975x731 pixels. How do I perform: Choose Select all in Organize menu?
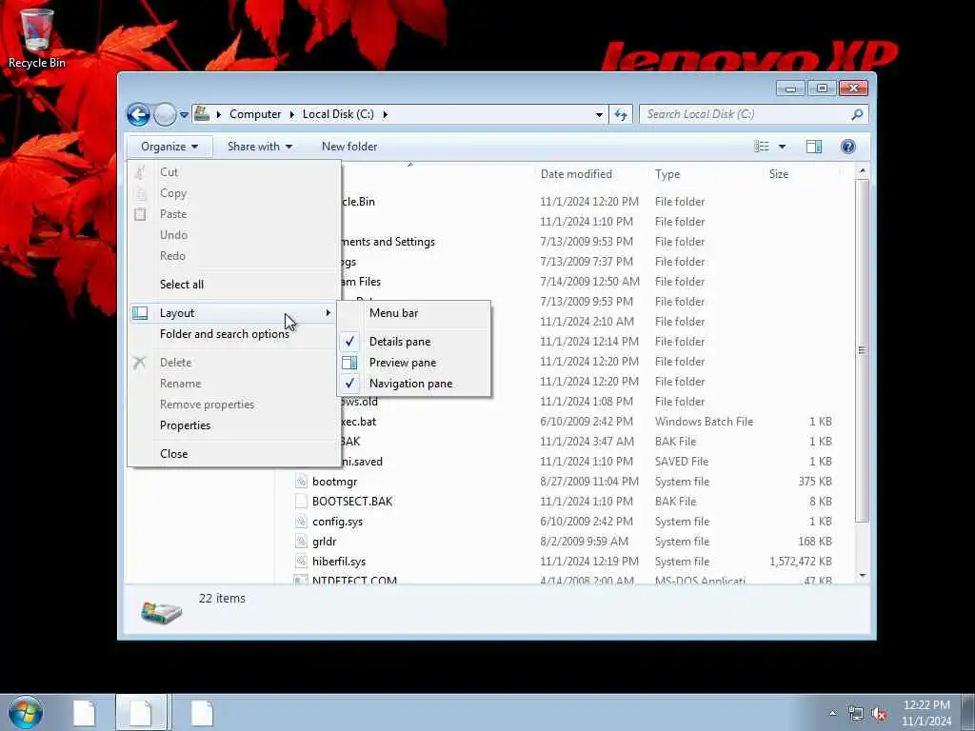pyautogui.click(x=182, y=285)
